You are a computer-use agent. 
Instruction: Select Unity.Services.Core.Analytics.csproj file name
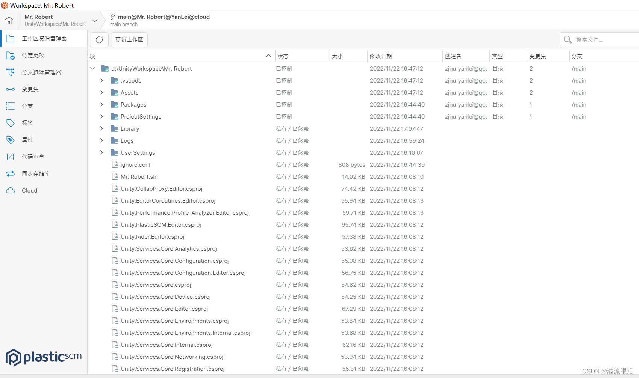point(169,249)
